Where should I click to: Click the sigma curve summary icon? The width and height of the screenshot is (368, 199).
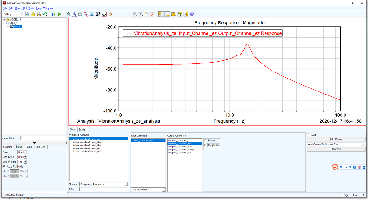point(92,14)
